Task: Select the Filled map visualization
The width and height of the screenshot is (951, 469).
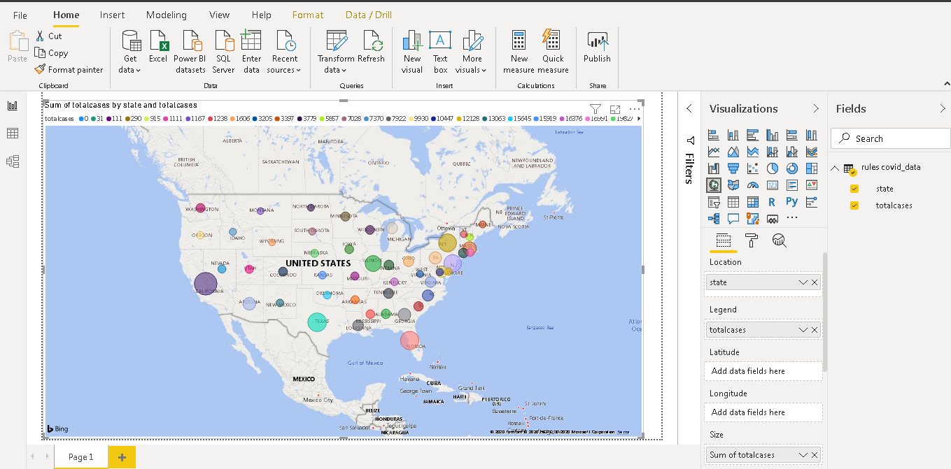Action: click(x=733, y=185)
